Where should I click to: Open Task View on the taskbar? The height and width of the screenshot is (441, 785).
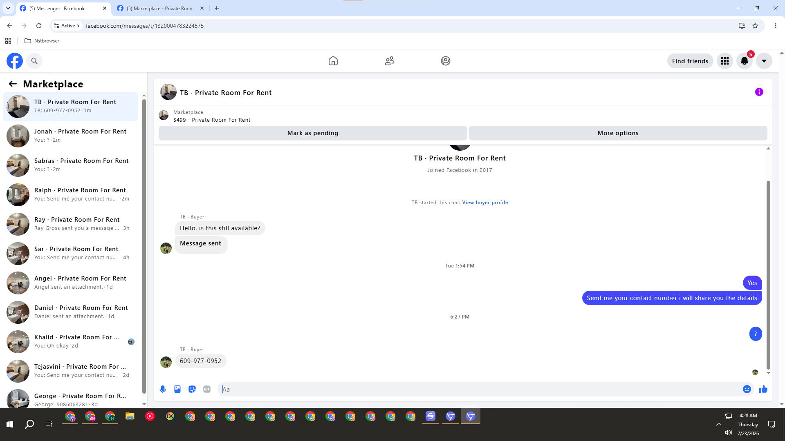49,425
